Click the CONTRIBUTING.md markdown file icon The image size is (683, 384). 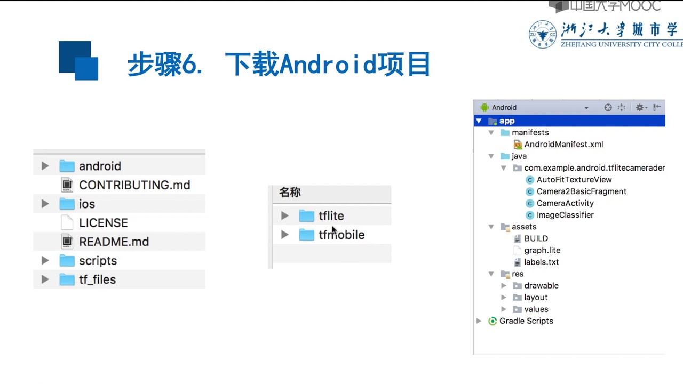67,185
